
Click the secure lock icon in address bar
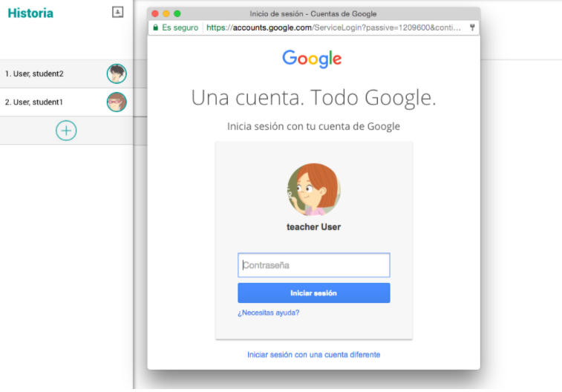156,27
